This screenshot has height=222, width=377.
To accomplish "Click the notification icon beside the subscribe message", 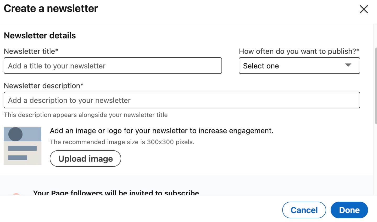I will [x=16, y=194].
